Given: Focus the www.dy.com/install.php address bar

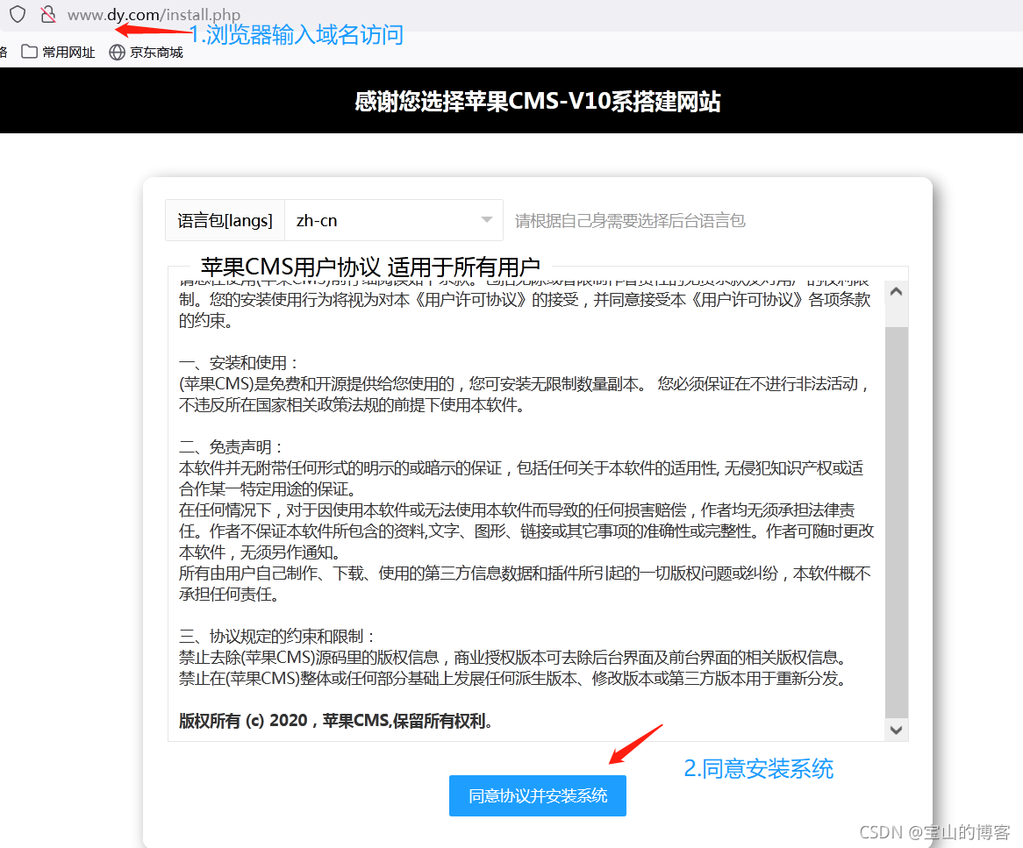Looking at the screenshot, I should (154, 15).
